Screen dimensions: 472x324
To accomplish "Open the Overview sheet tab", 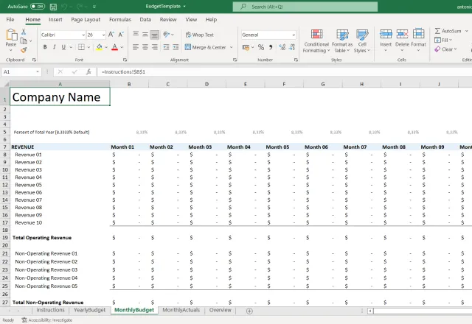I will coord(221,310).
